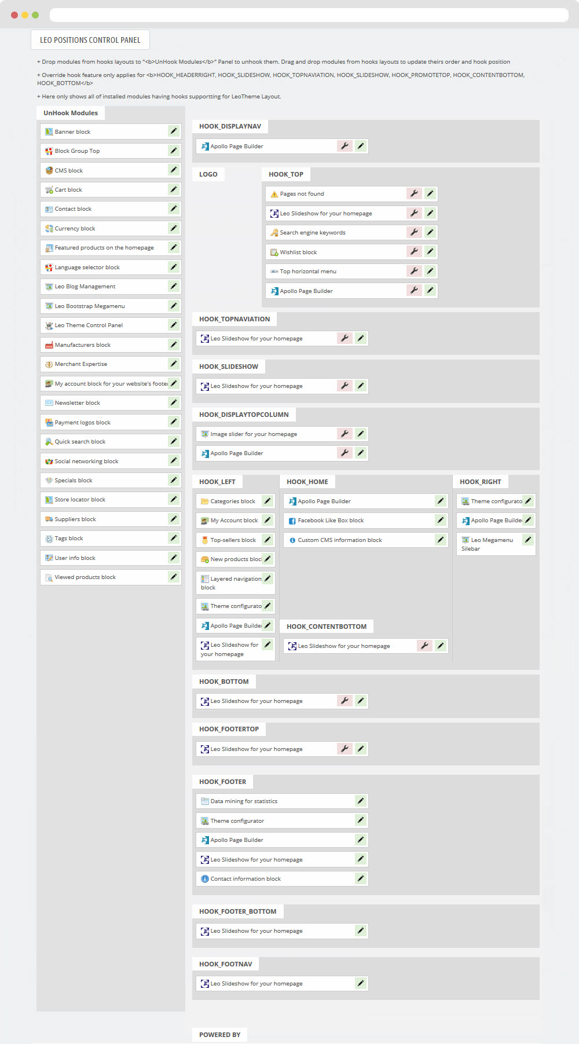Select the HOOK_TOP header label
The width and height of the screenshot is (579, 1044).
[286, 174]
